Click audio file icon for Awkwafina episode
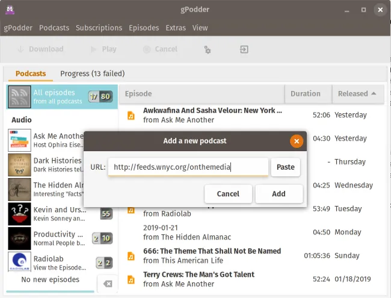 tap(131, 115)
